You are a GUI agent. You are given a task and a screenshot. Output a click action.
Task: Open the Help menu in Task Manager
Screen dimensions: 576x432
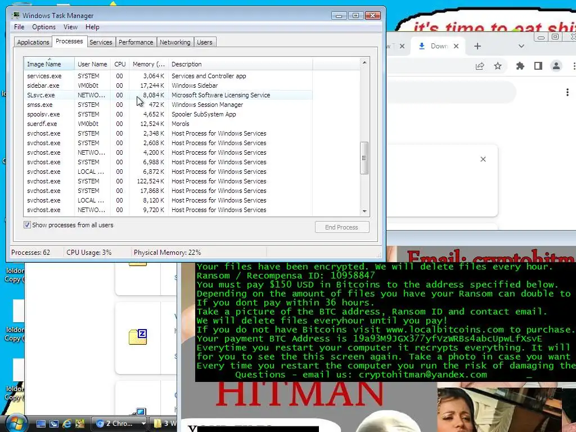92,27
